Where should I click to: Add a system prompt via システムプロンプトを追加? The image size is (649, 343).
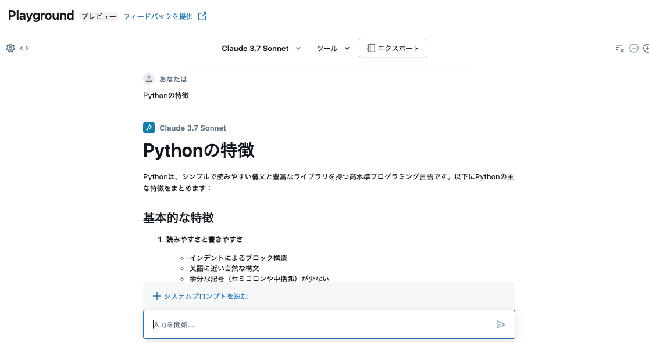pyautogui.click(x=205, y=296)
